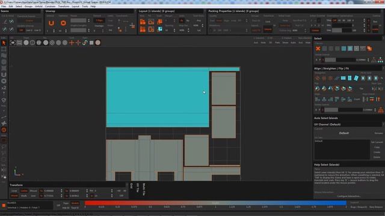Click the small grid icon in viewport toolbar
Image resolution: width=385 pixels, height=216 pixels.
point(91,43)
